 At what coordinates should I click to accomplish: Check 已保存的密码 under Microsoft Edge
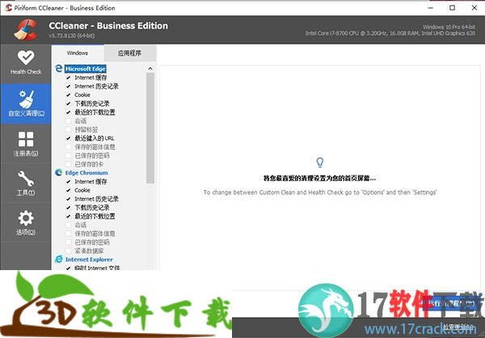(69, 156)
